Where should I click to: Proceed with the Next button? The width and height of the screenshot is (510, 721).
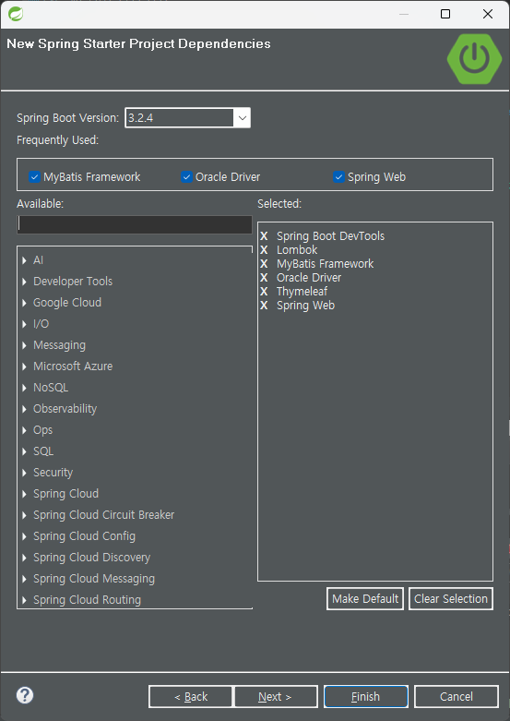276,697
